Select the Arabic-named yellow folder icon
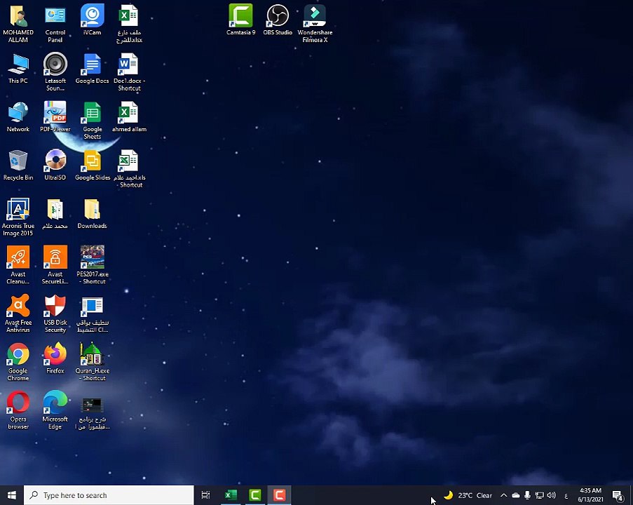633x505 pixels. pos(55,214)
